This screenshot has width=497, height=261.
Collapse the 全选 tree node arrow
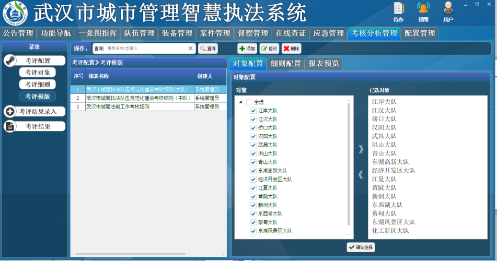pos(240,102)
